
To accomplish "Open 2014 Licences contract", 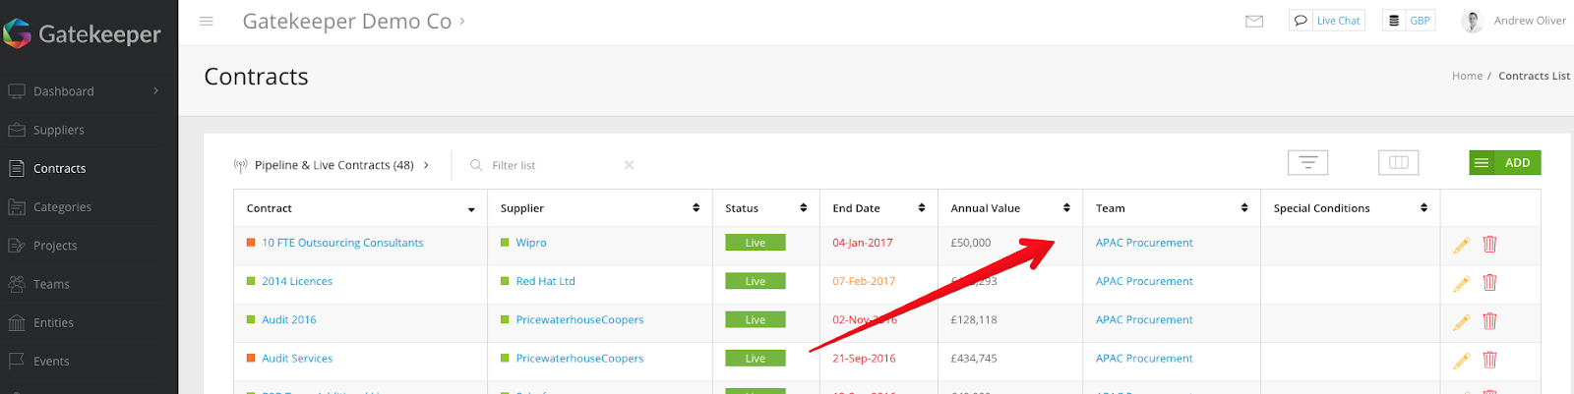I will (x=297, y=281).
